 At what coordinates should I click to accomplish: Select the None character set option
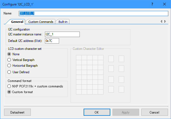point(10,54)
